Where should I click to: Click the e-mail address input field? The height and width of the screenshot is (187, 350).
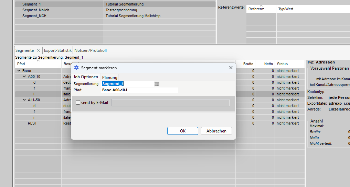[x=171, y=103]
